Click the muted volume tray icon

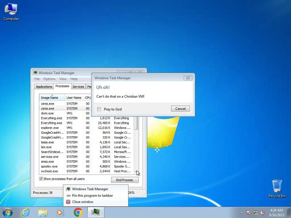(262, 213)
